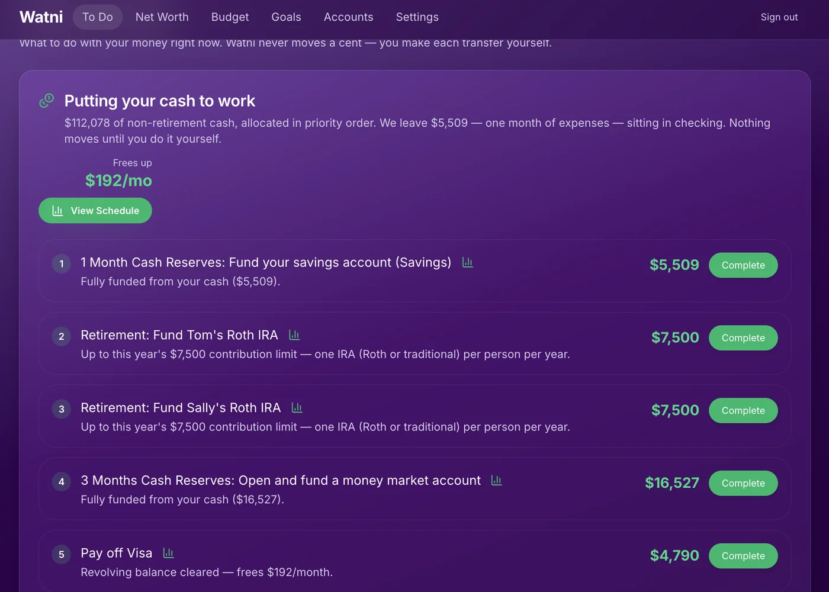Click the $7,500 amount for Sally's Roth IRA

point(675,410)
